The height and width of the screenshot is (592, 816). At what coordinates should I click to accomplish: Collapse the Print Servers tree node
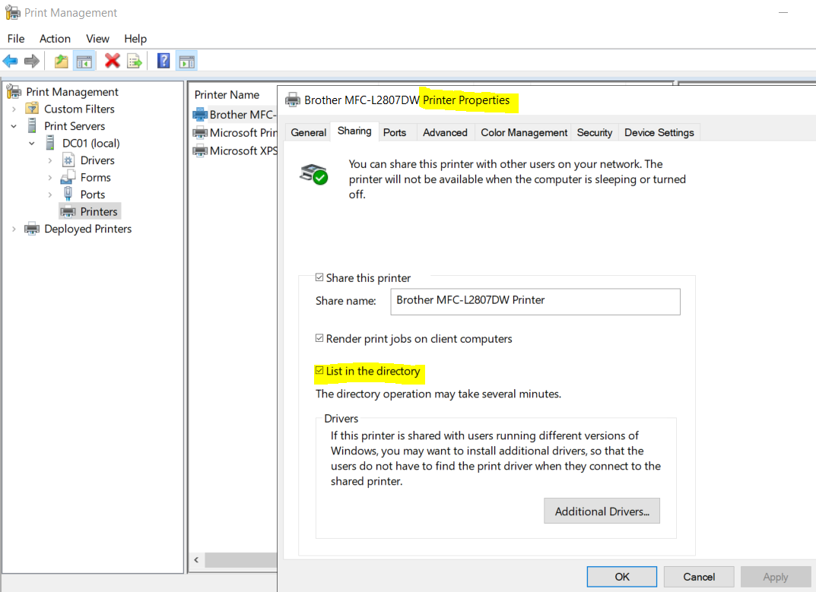[x=14, y=126]
